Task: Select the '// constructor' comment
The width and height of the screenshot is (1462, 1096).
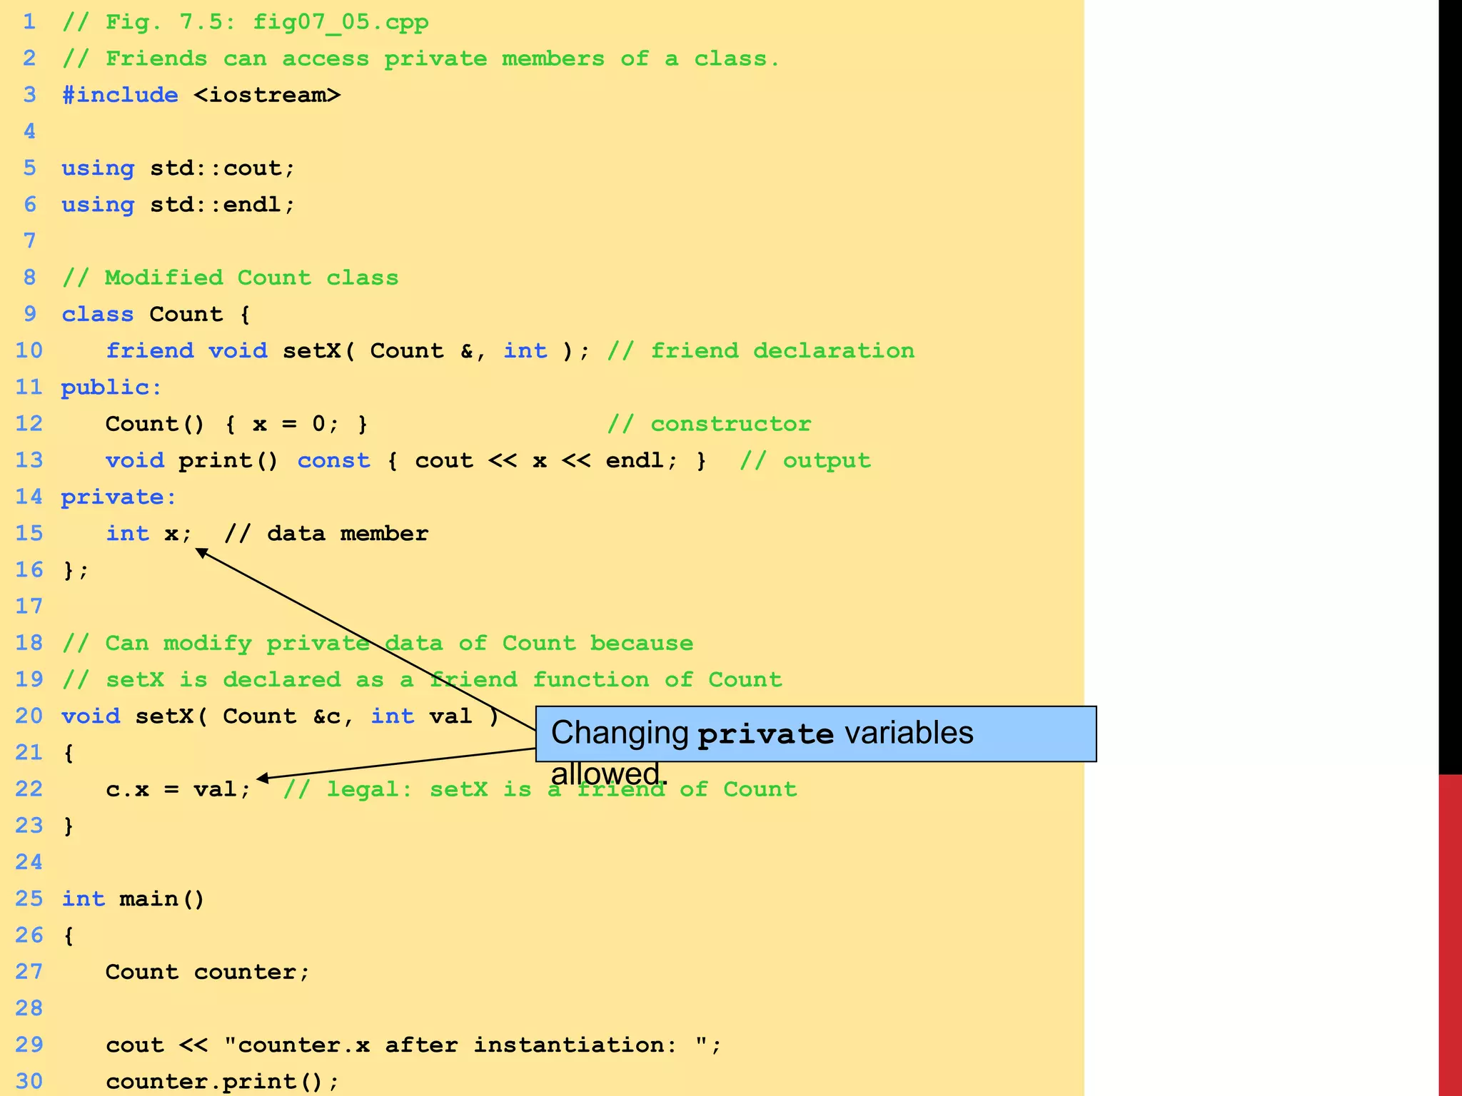Action: pyautogui.click(x=710, y=424)
